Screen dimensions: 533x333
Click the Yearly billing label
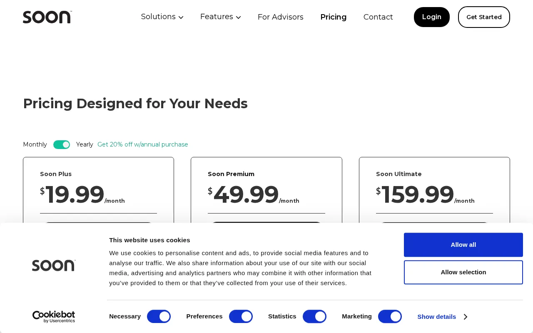(85, 144)
